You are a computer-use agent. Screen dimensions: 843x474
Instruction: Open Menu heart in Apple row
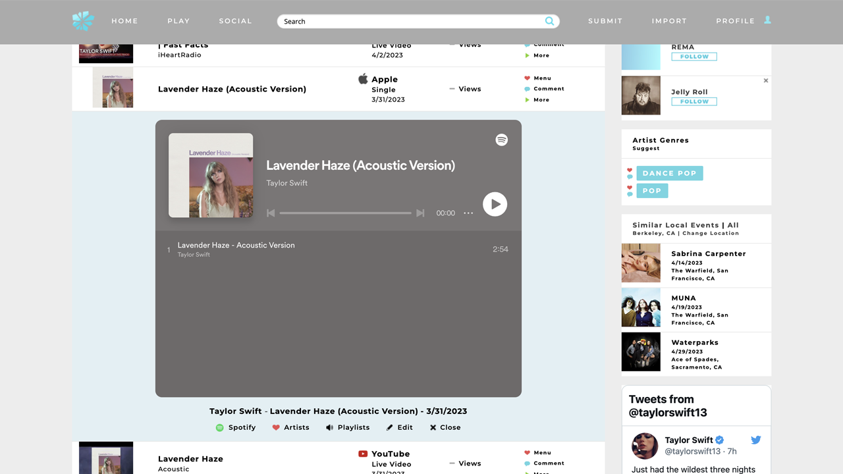click(538, 78)
